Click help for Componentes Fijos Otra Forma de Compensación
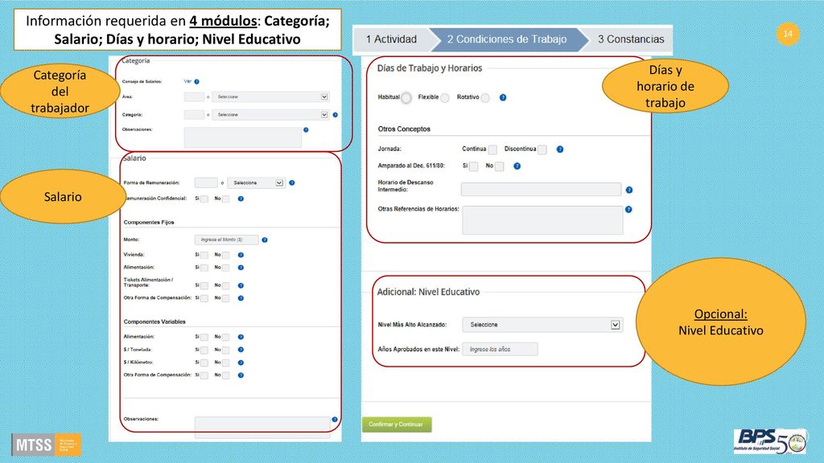Image resolution: width=824 pixels, height=463 pixels. pyautogui.click(x=241, y=298)
